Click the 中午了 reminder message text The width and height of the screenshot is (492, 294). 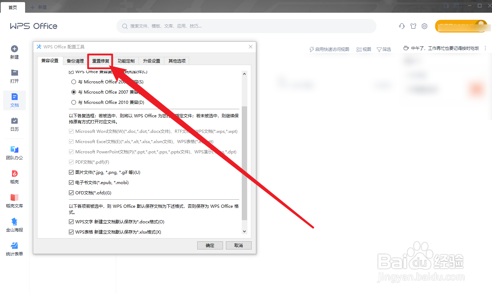[445, 48]
